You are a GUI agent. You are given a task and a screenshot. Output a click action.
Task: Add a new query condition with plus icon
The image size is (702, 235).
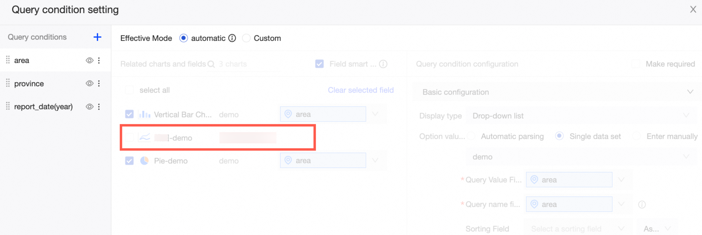(x=97, y=37)
